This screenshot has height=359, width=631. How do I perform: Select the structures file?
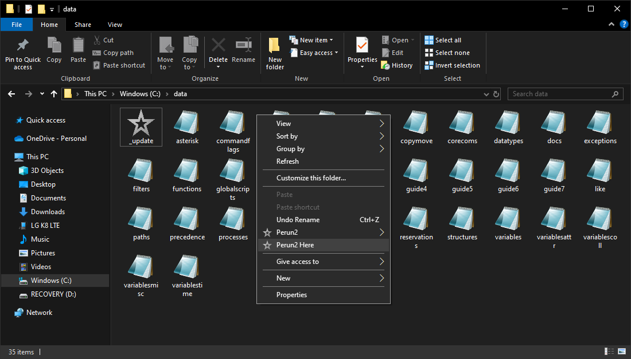coord(462,223)
